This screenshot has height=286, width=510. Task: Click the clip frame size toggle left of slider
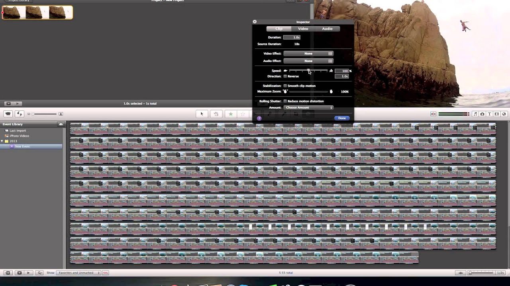[x=29, y=114]
